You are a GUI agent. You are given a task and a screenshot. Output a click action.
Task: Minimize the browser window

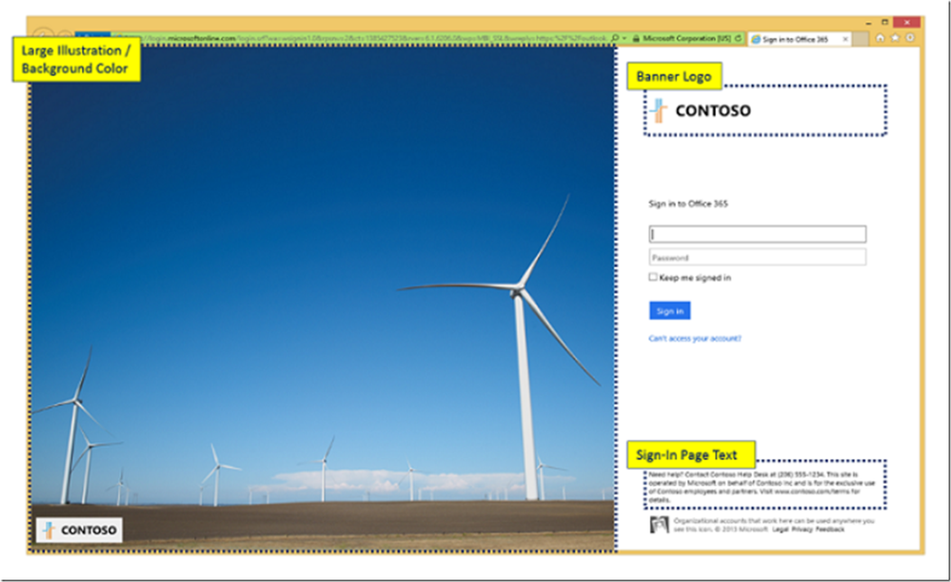(868, 23)
